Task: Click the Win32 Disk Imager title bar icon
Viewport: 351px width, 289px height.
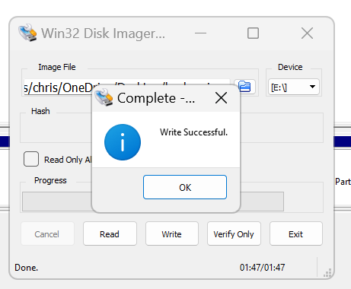Action: [27, 33]
